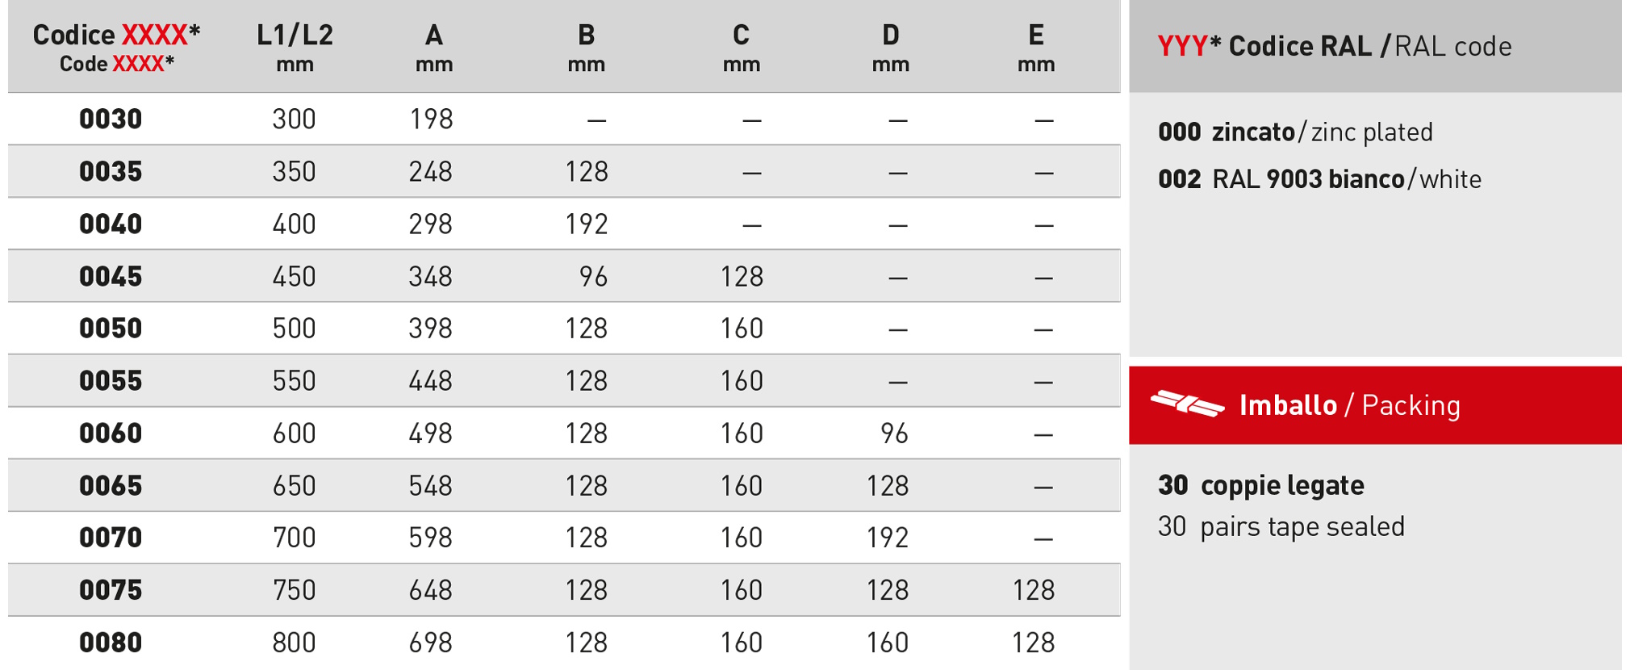Select the Codice XXXX column header
The height and width of the screenshot is (670, 1630).
(x=116, y=48)
